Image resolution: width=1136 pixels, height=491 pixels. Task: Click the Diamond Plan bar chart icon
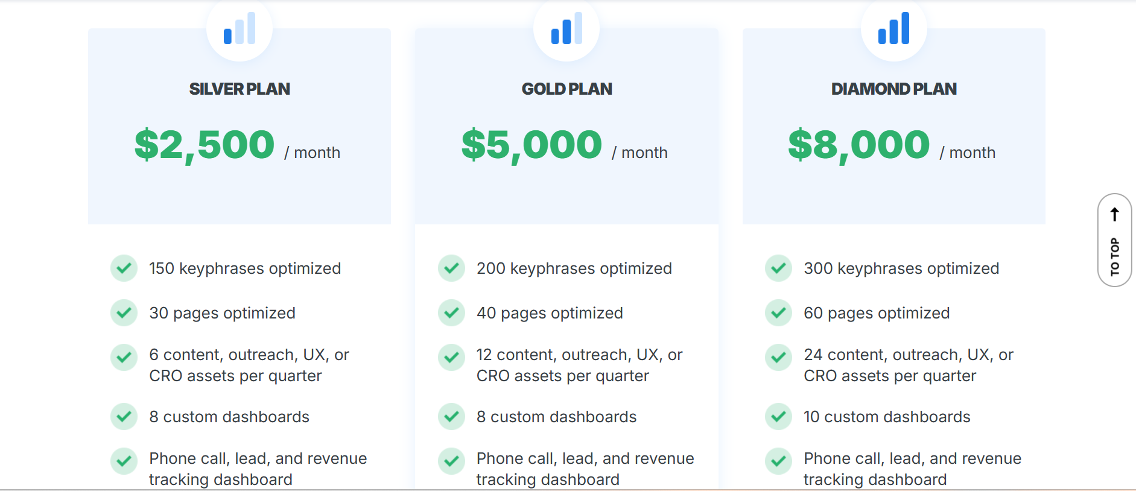coord(893,28)
